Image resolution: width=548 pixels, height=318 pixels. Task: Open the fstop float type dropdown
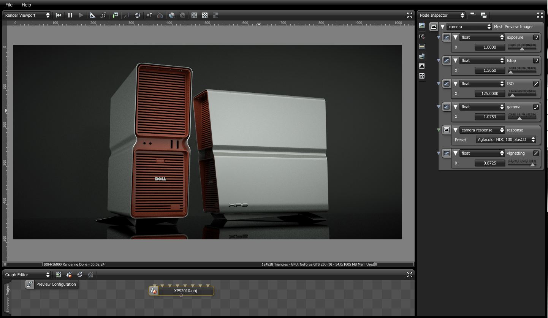click(x=482, y=60)
